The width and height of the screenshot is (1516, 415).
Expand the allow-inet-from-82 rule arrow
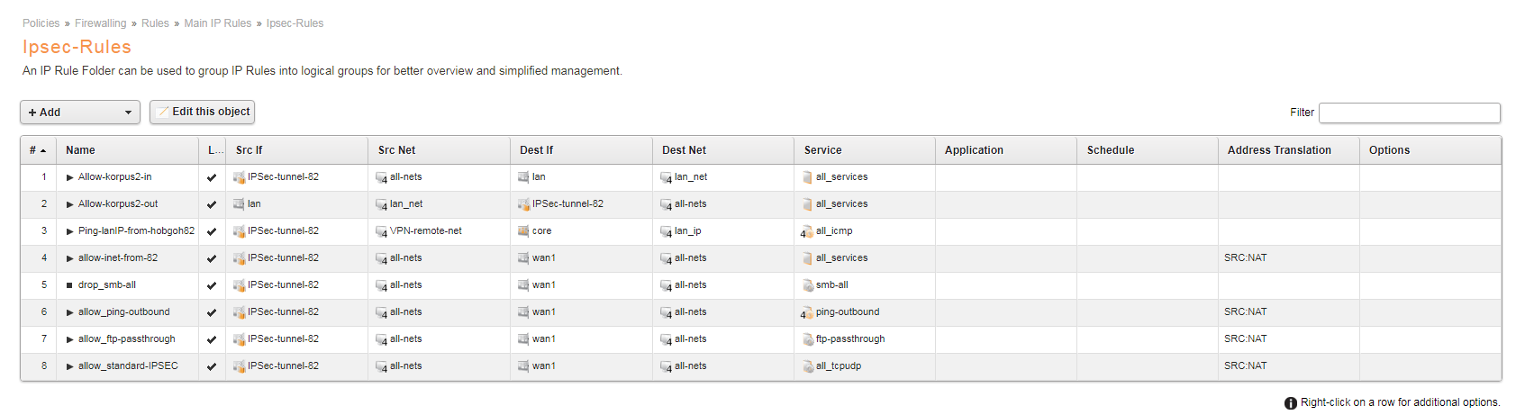(69, 258)
